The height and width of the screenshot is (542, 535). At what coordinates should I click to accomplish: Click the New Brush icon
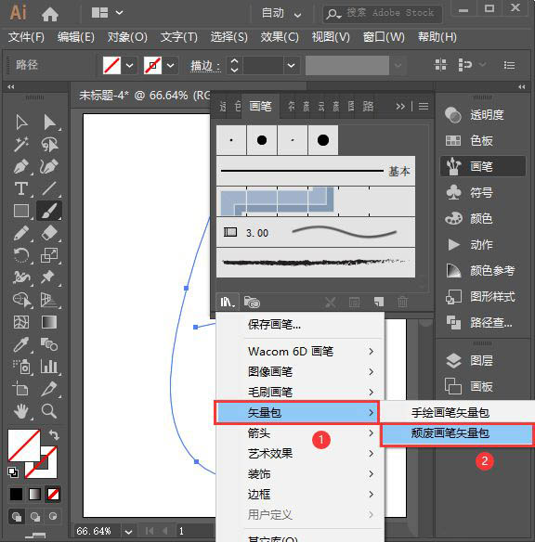379,303
